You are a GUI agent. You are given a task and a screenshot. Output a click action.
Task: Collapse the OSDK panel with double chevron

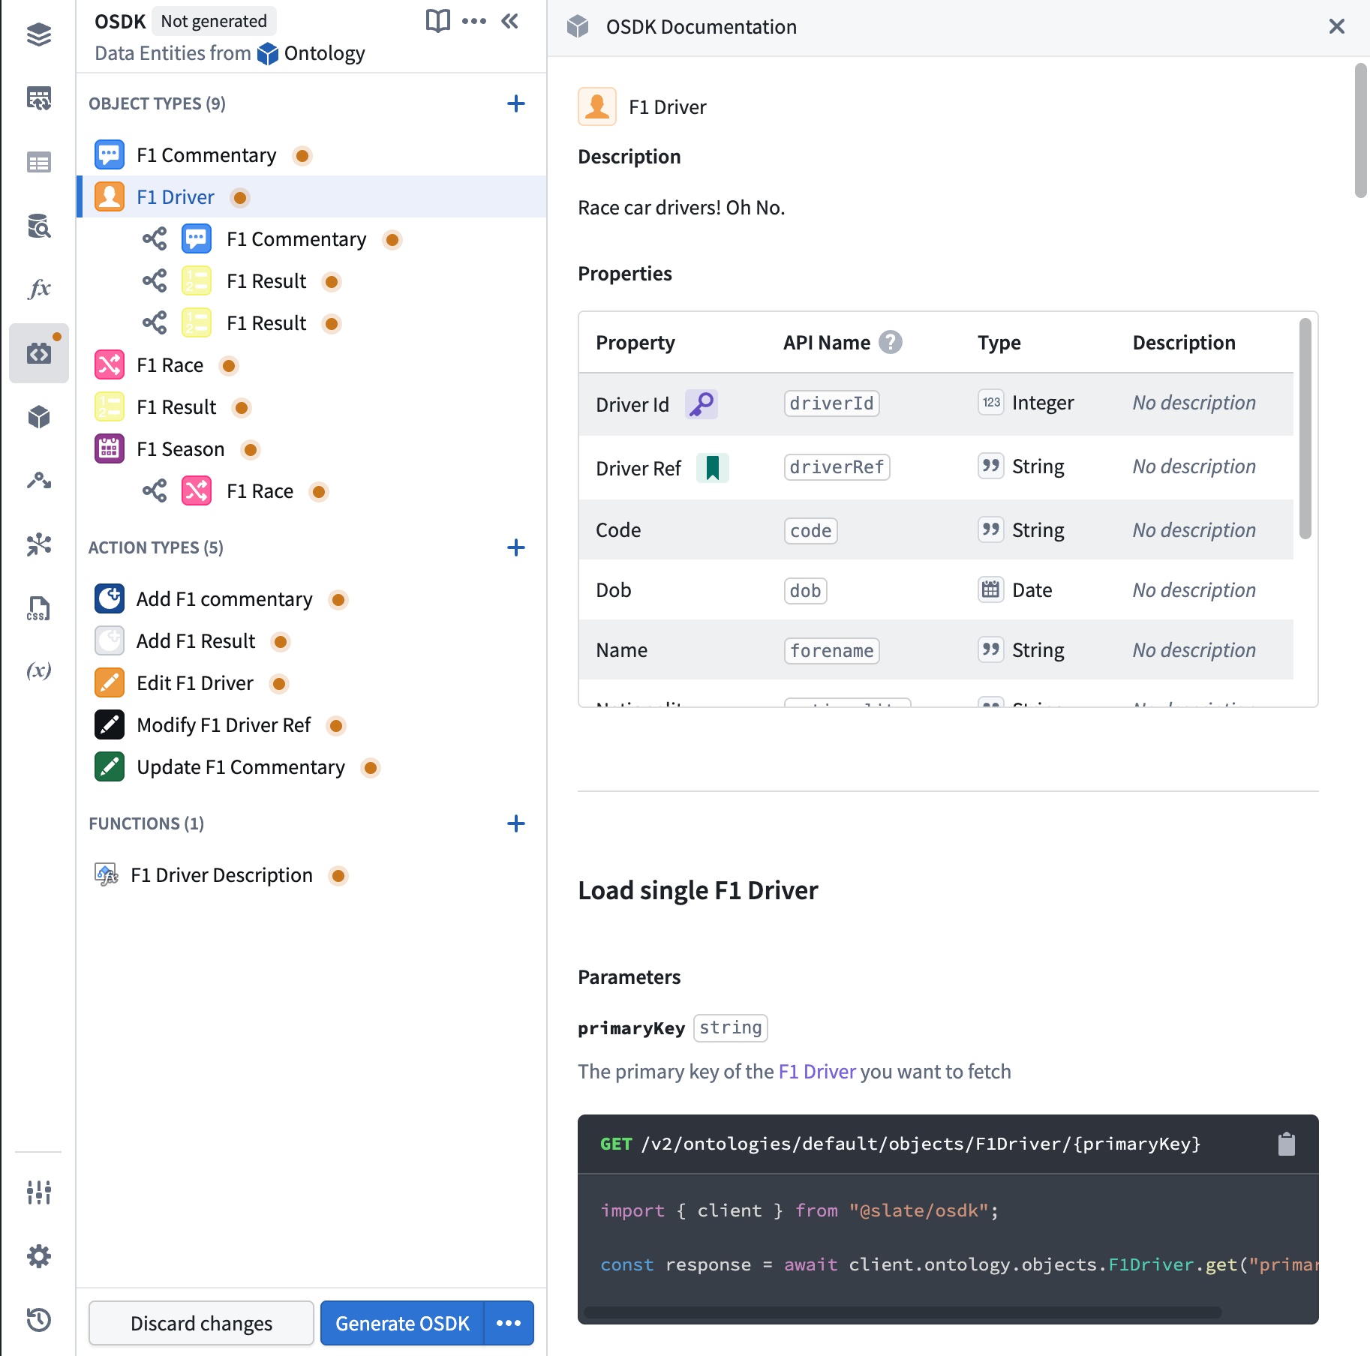(x=510, y=21)
